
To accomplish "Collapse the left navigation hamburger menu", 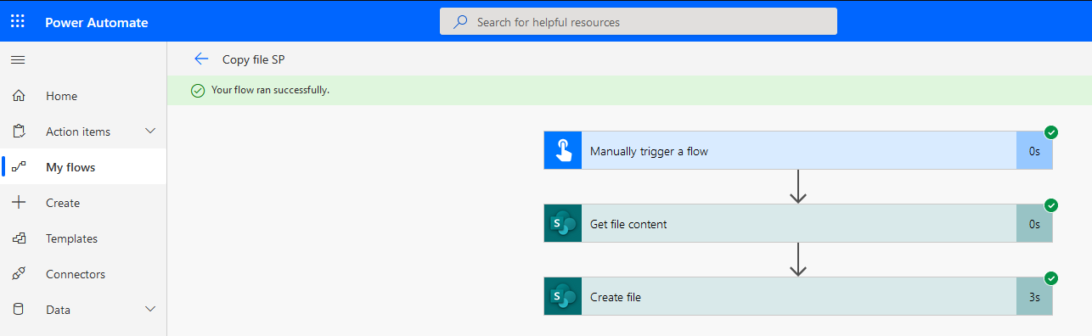I will 17,59.
